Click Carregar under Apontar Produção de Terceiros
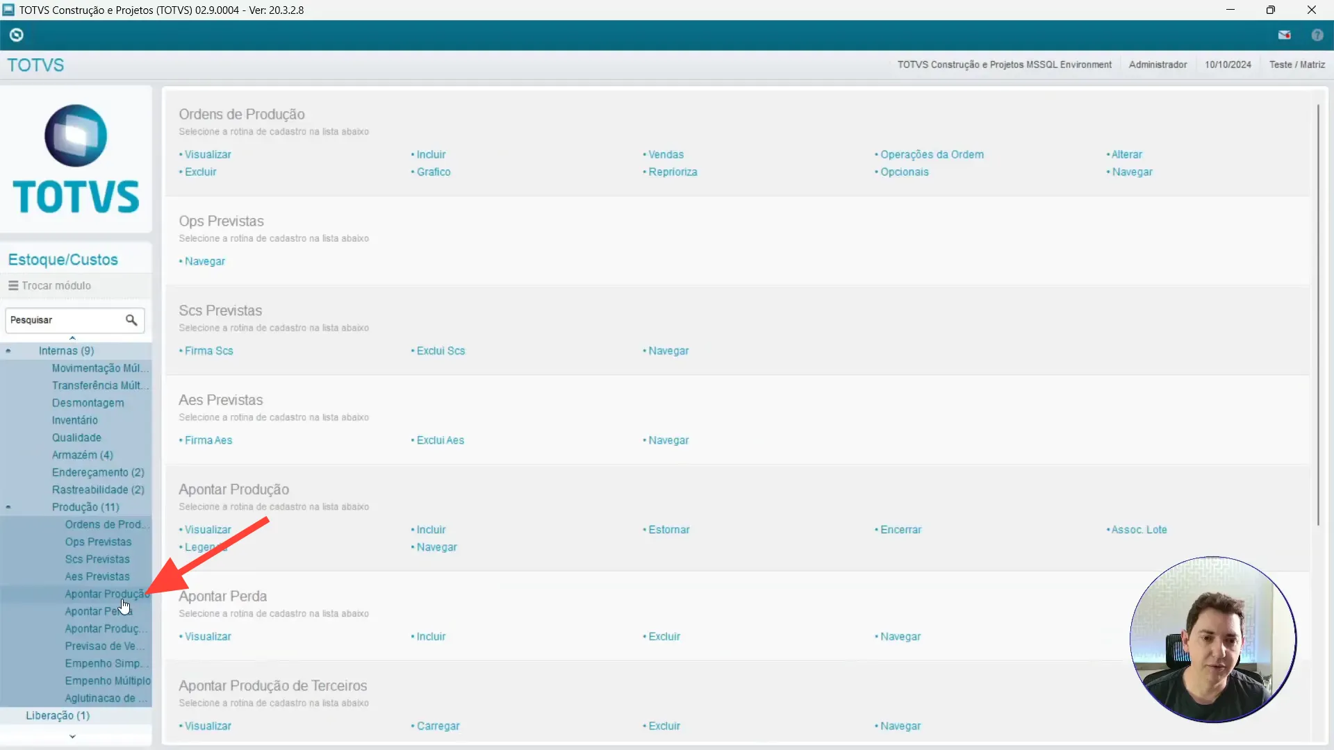 438,726
